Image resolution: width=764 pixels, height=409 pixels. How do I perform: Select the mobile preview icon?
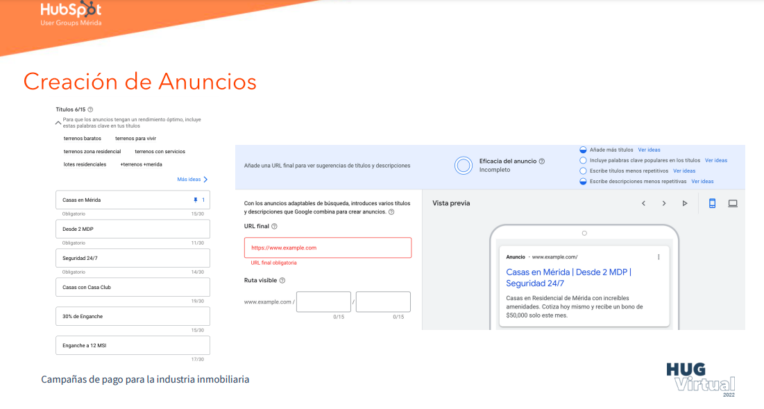tap(714, 203)
